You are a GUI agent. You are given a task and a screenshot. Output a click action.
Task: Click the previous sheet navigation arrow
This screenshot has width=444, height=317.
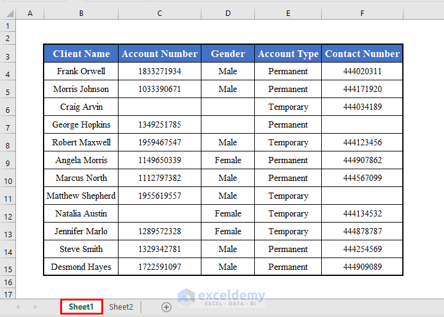(18, 307)
